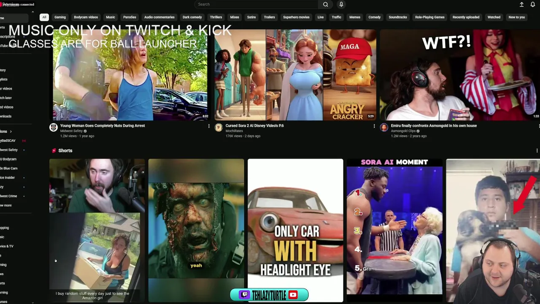
Task: Expand the Subscriptions chevron in the sidebar
Action: pyautogui.click(x=11, y=131)
